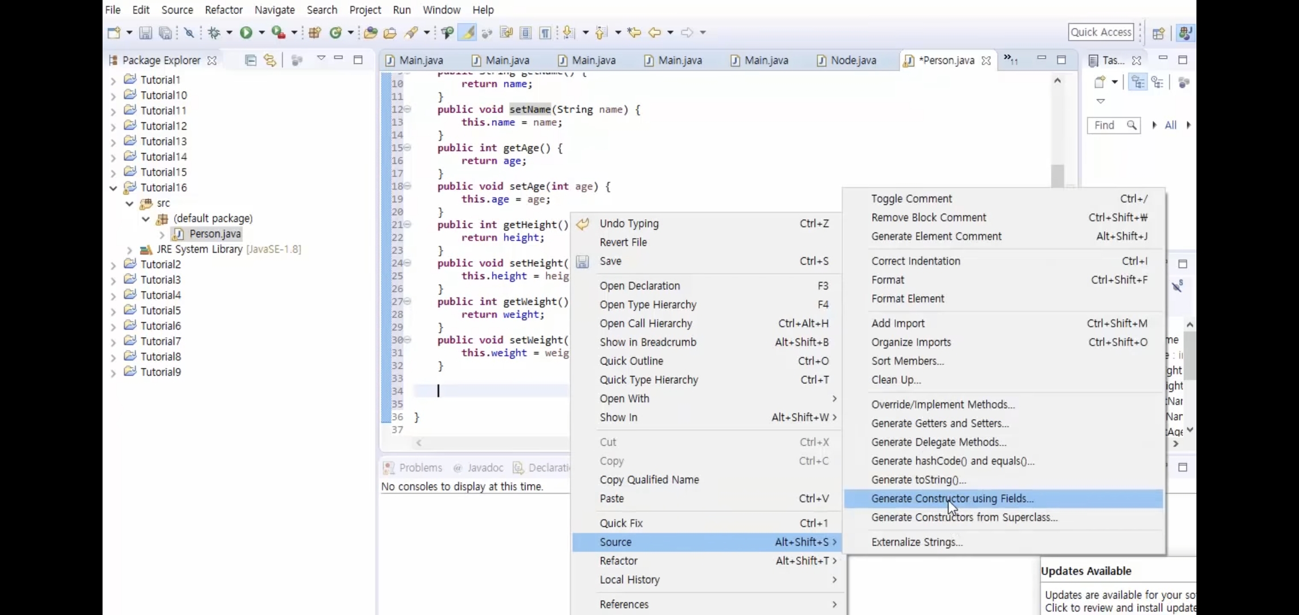This screenshot has width=1299, height=615.
Task: Click the Save icon in toolbar
Action: 146,33
